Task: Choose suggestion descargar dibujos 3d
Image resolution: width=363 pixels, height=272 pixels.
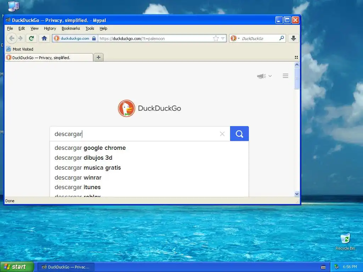Action: pos(149,158)
